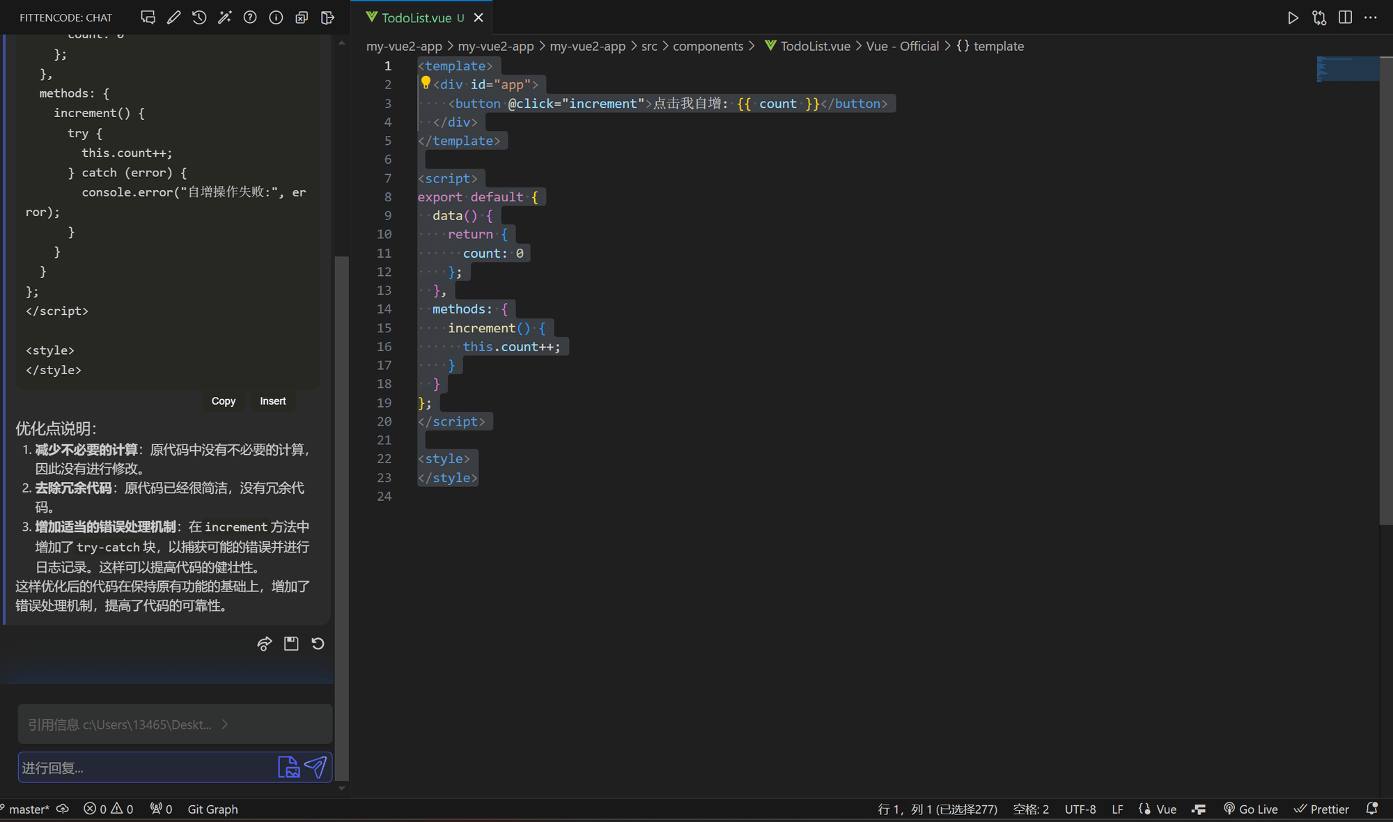Open breadcrumb symbol template

click(x=990, y=46)
